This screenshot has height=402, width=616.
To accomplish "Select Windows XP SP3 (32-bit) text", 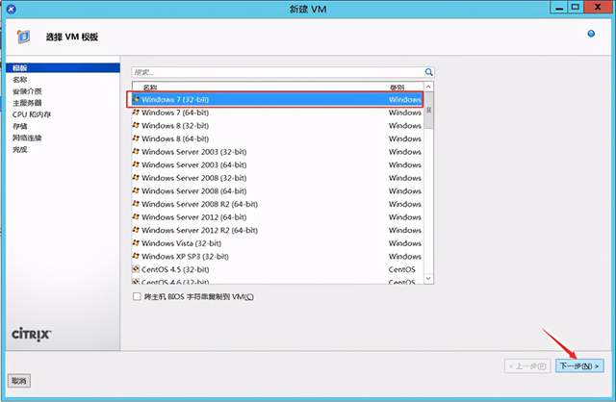I will [x=185, y=256].
